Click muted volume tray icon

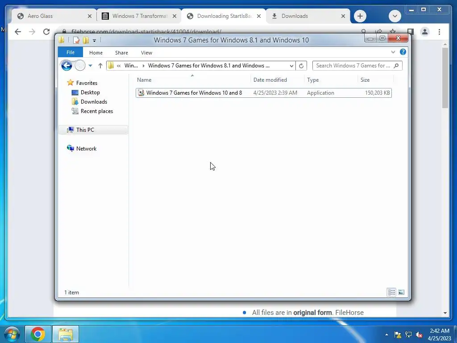coord(419,335)
